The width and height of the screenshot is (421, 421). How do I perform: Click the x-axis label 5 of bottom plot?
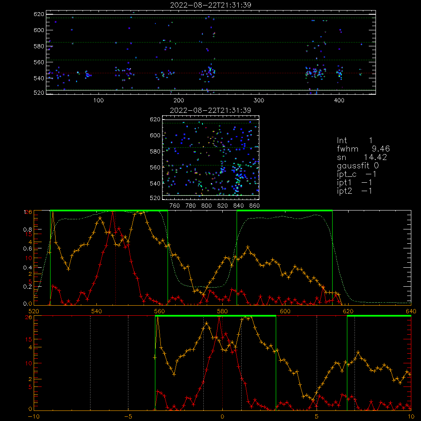[317, 416]
